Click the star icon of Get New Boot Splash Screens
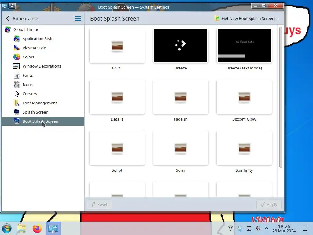The width and height of the screenshot is (313, 235). 217,18
